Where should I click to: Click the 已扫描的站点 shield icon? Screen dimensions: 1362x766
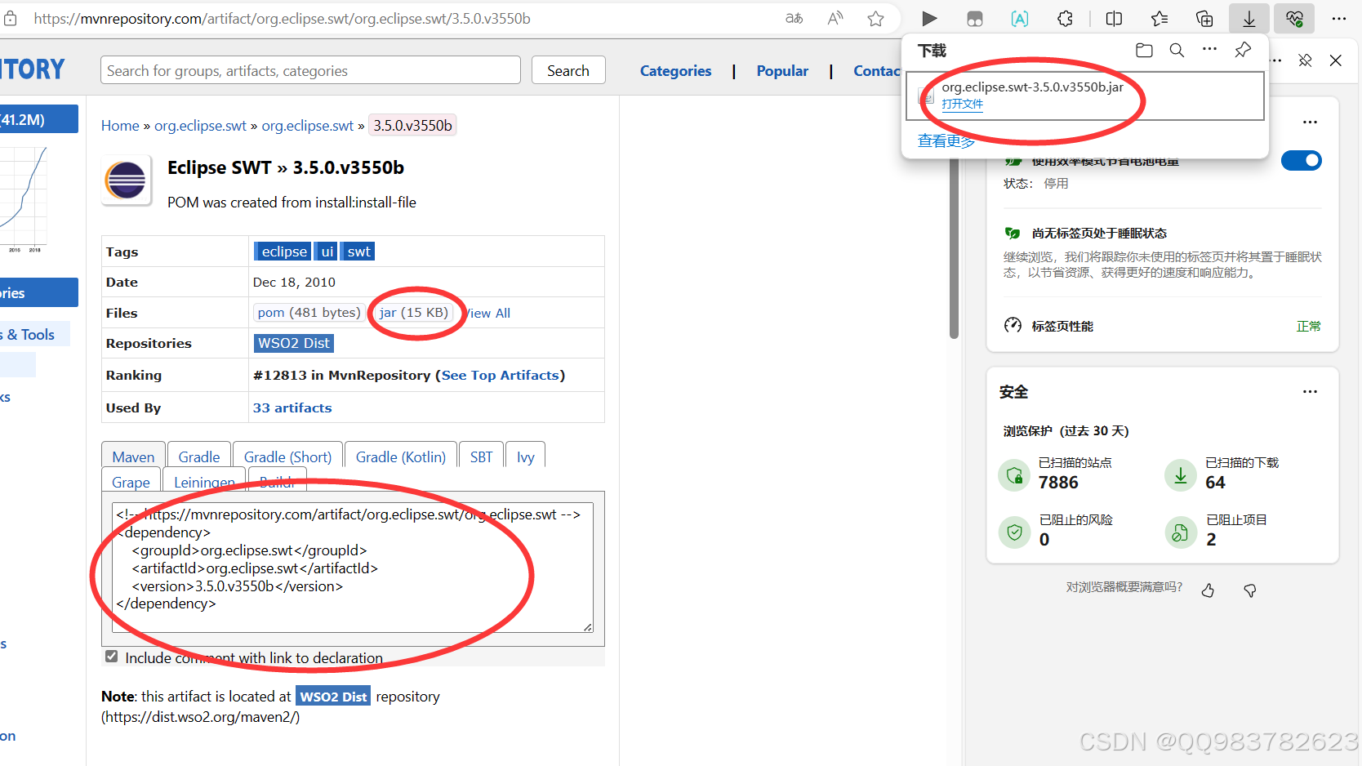pos(1014,474)
